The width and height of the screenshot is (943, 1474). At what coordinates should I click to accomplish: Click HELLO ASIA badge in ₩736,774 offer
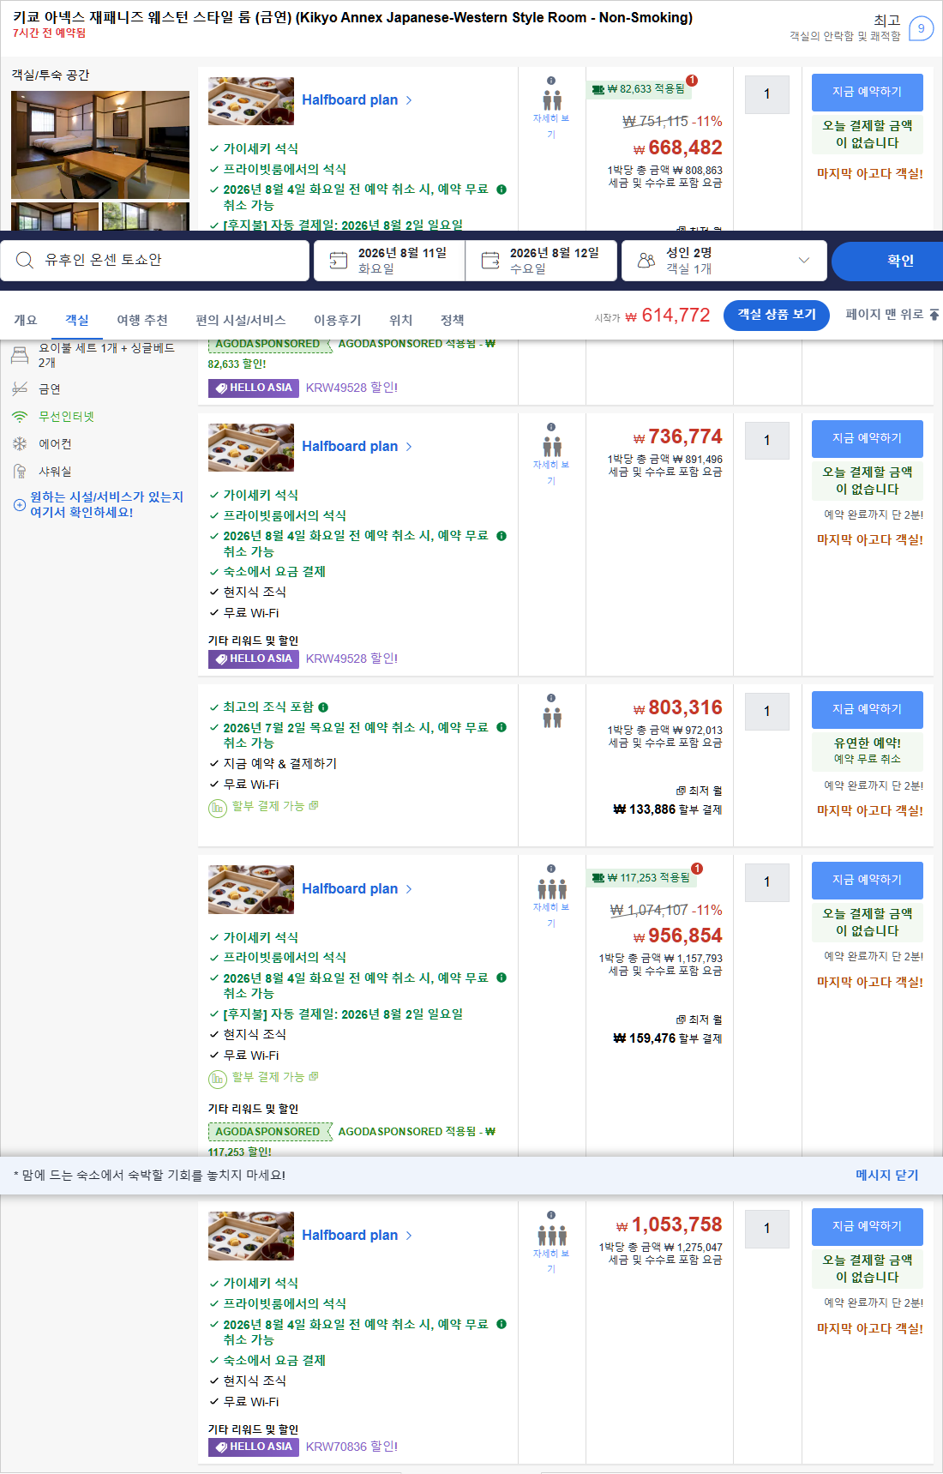point(254,659)
